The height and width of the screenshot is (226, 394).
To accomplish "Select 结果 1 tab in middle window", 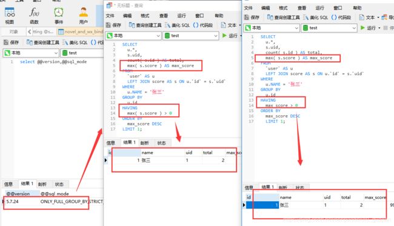I will point(129,142).
